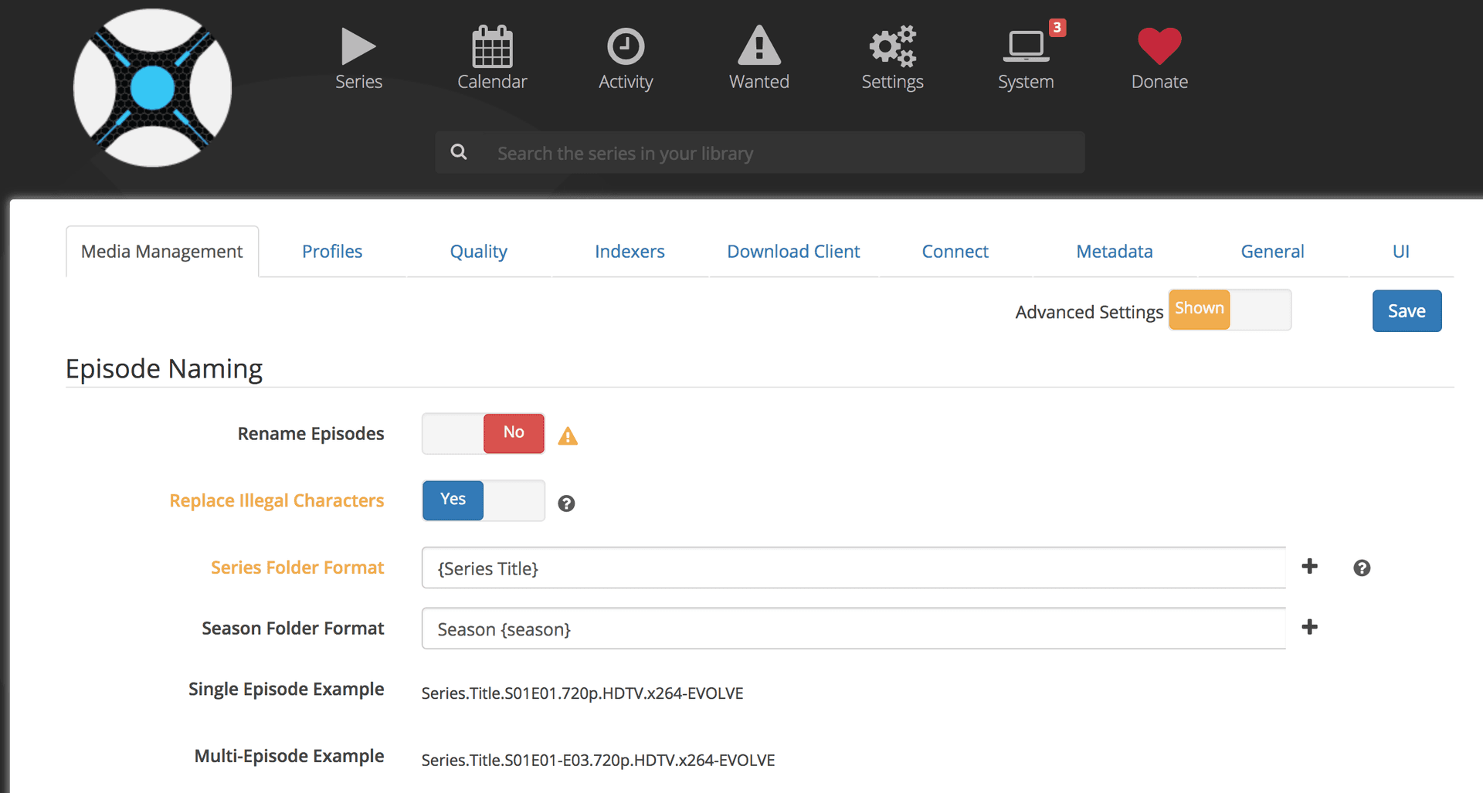Click the Donate heart icon

1159,46
